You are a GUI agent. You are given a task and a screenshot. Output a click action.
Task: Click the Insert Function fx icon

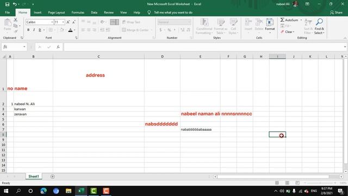(x=58, y=47)
